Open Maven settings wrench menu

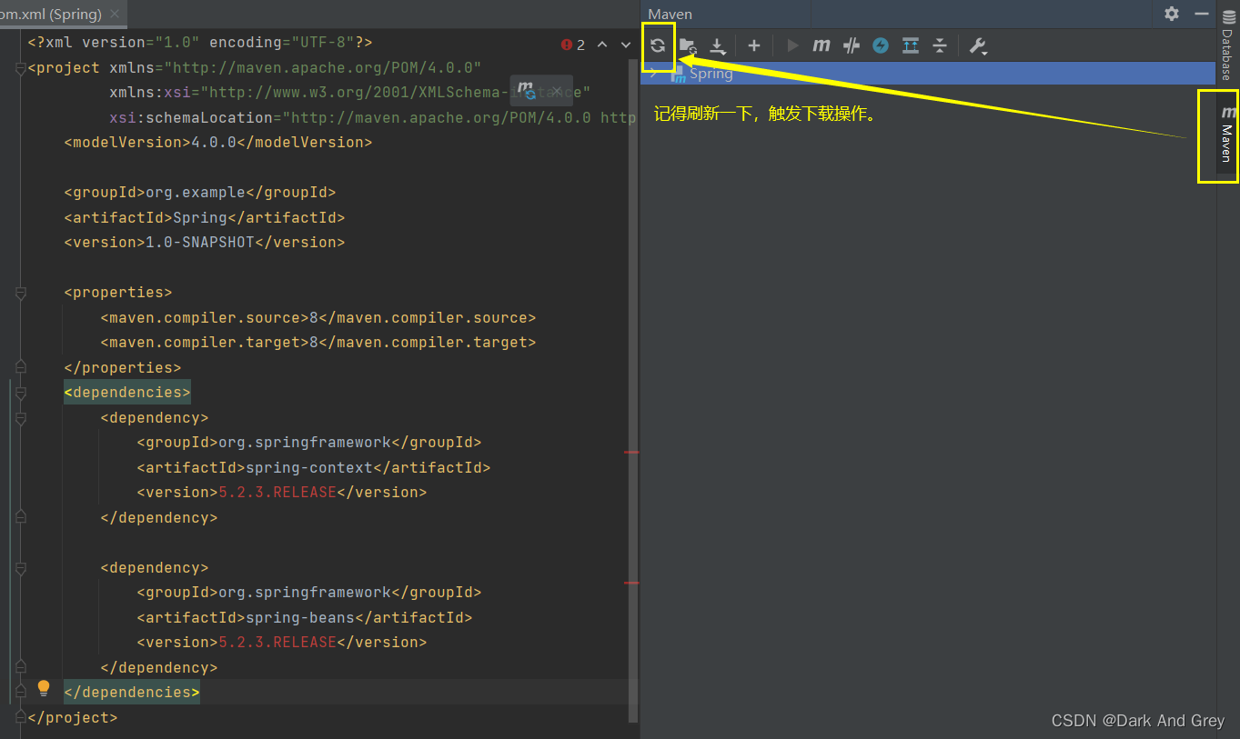[978, 45]
